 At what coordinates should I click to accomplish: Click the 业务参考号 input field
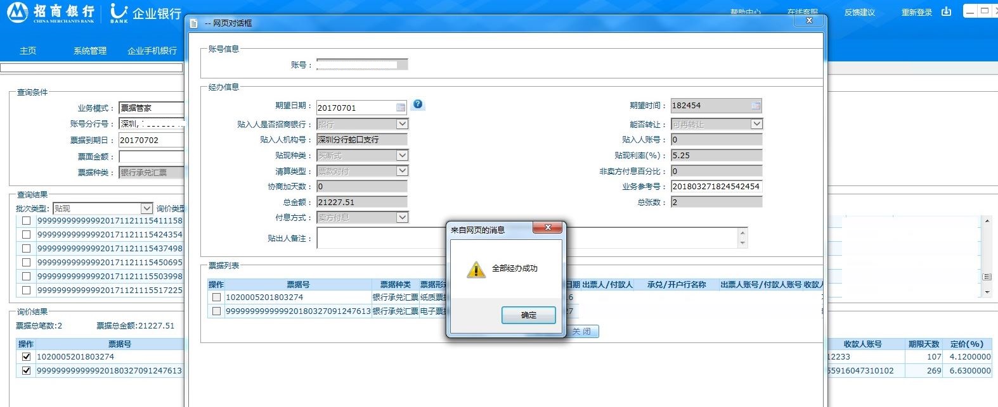tap(716, 186)
